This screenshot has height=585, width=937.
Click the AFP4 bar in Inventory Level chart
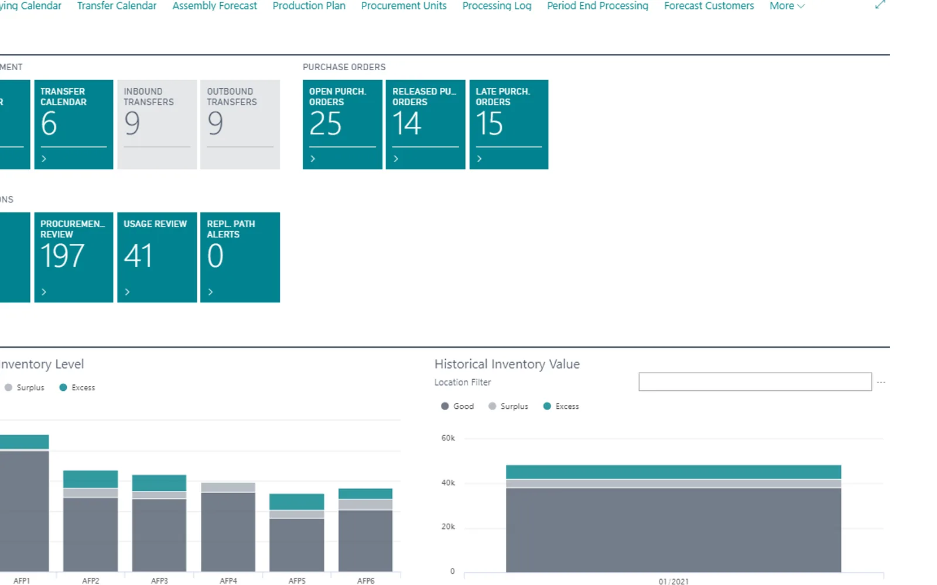(228, 527)
